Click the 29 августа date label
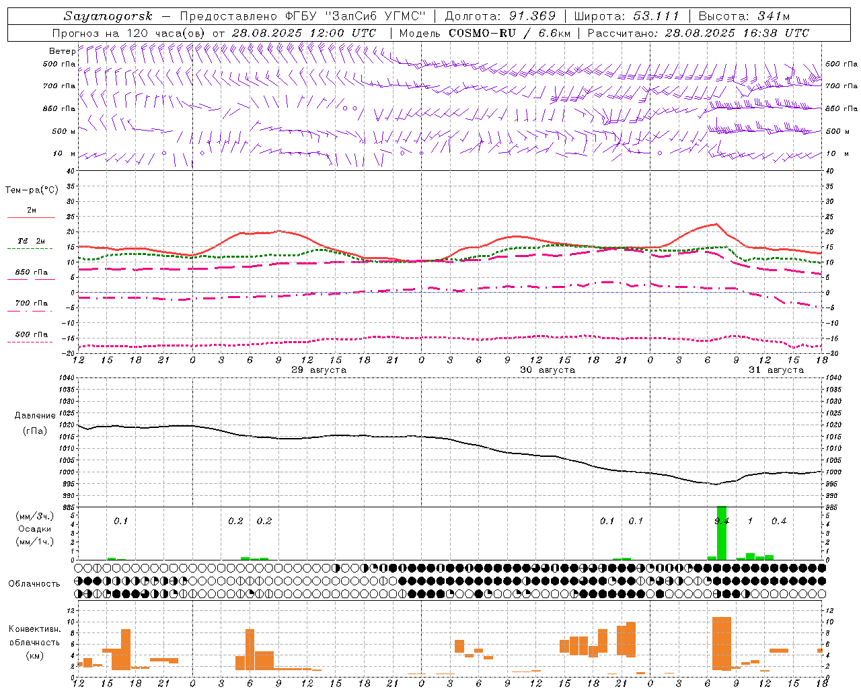 pos(319,370)
